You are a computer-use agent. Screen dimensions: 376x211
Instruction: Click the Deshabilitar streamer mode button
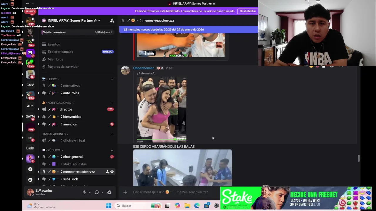point(248,11)
